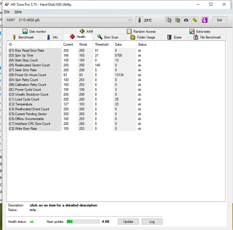Click the green Health status ok text

click(x=32, y=222)
